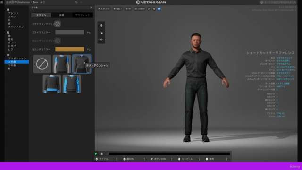Choose the ボタンダウンシャツ thumbnail
Screen dimensions: 302x170
82,64
